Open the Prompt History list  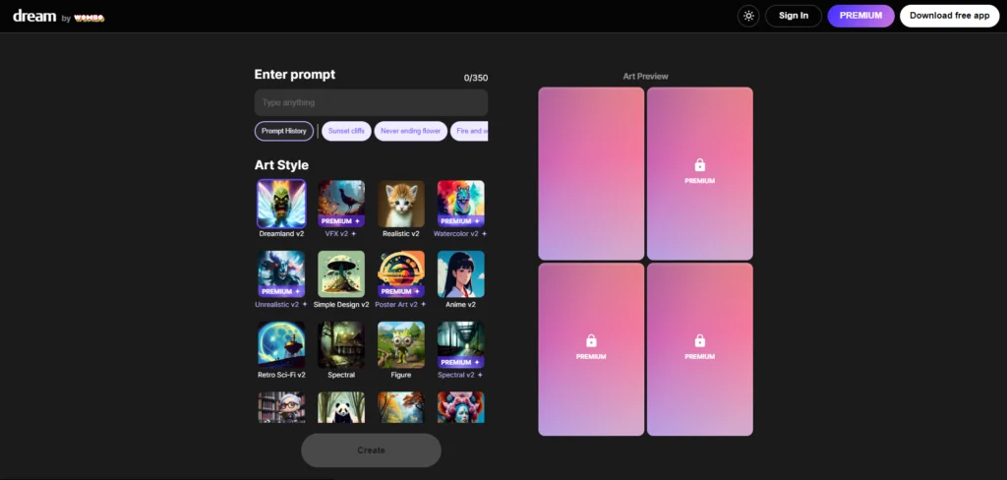[284, 131]
